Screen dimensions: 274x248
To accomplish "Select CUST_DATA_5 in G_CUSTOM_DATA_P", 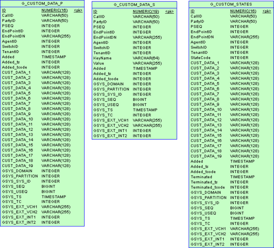I will tap(16, 93).
